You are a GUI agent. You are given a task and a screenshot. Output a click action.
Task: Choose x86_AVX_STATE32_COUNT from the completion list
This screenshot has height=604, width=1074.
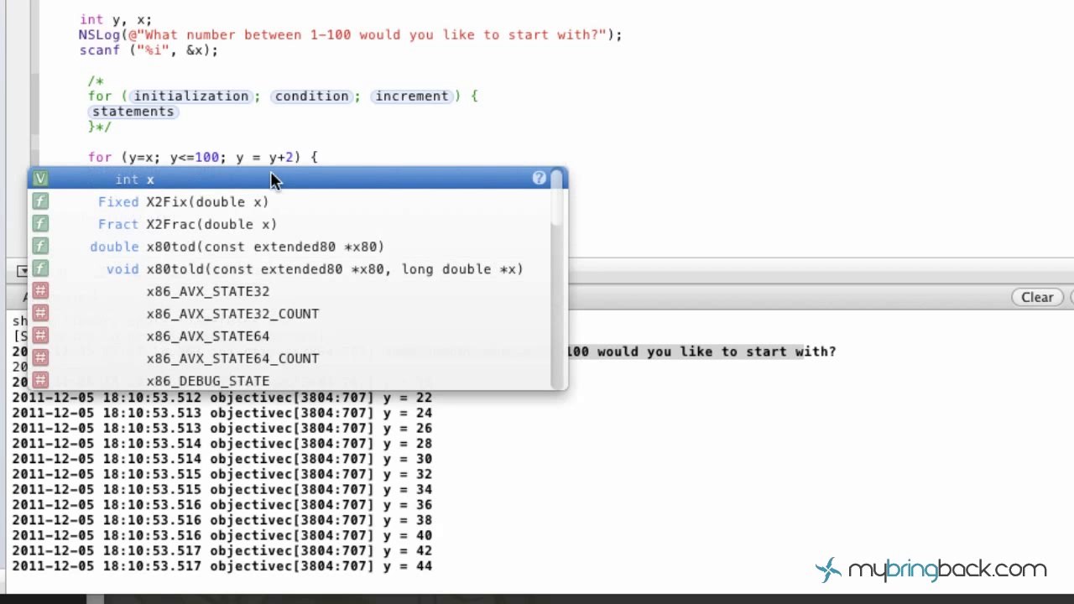coord(289,314)
